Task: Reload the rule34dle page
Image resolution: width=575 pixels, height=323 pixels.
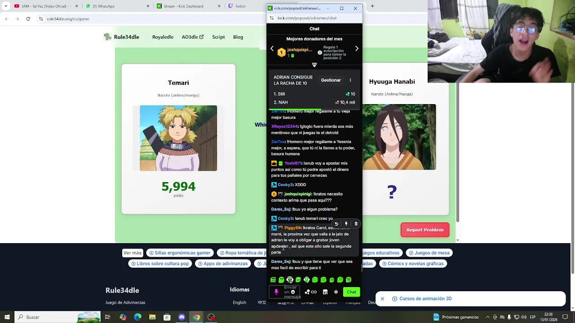Action: pyautogui.click(x=28, y=19)
